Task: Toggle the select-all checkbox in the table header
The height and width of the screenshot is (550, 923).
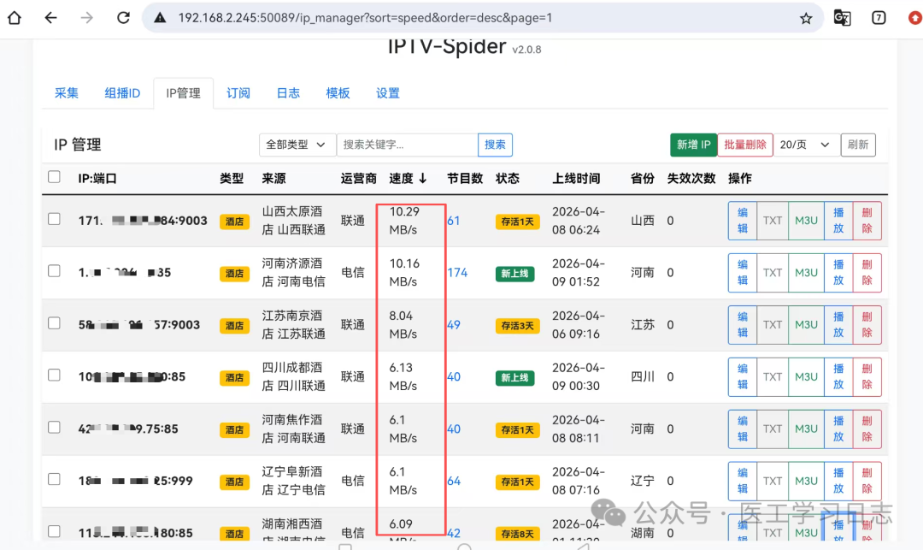Action: point(55,177)
